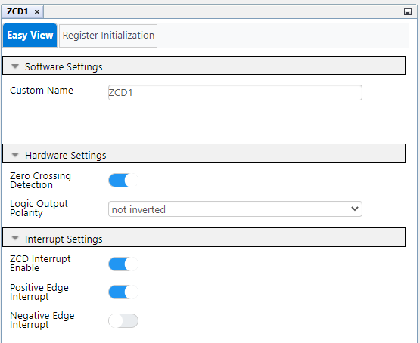420x343 pixels.
Task: Click the chevron arrow of the polarity dropdown
Action: point(355,209)
